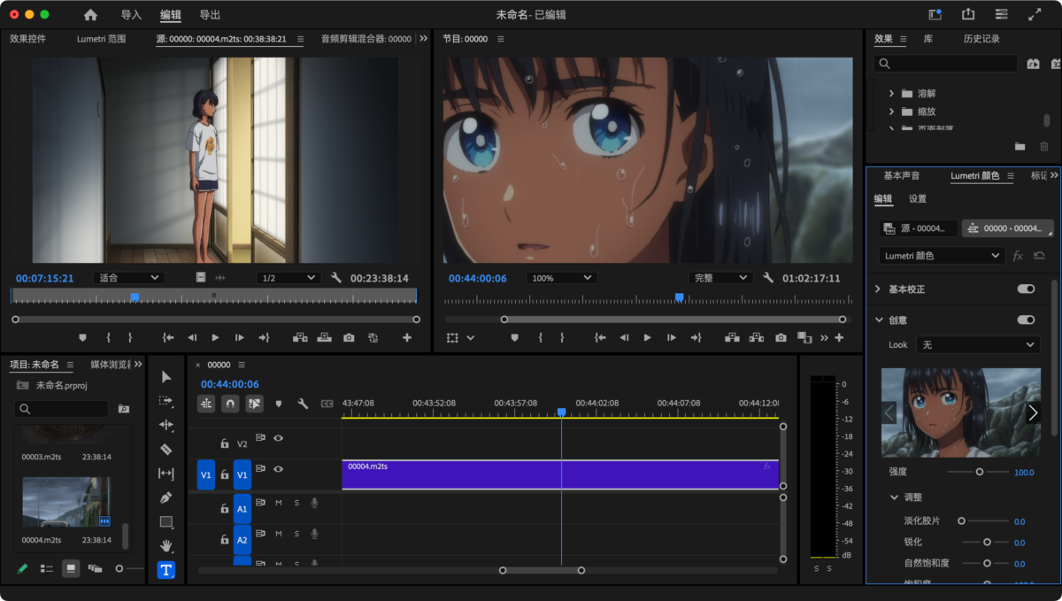Select the Pen tool

tap(166, 497)
